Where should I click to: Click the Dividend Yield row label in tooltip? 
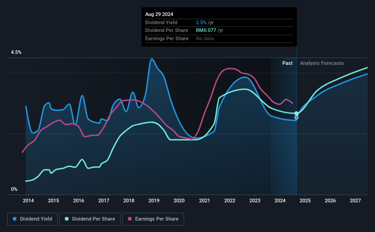(161, 22)
